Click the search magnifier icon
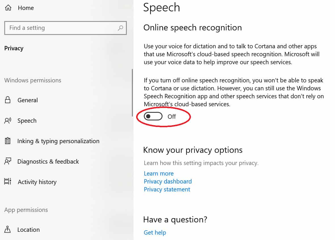 (x=121, y=28)
